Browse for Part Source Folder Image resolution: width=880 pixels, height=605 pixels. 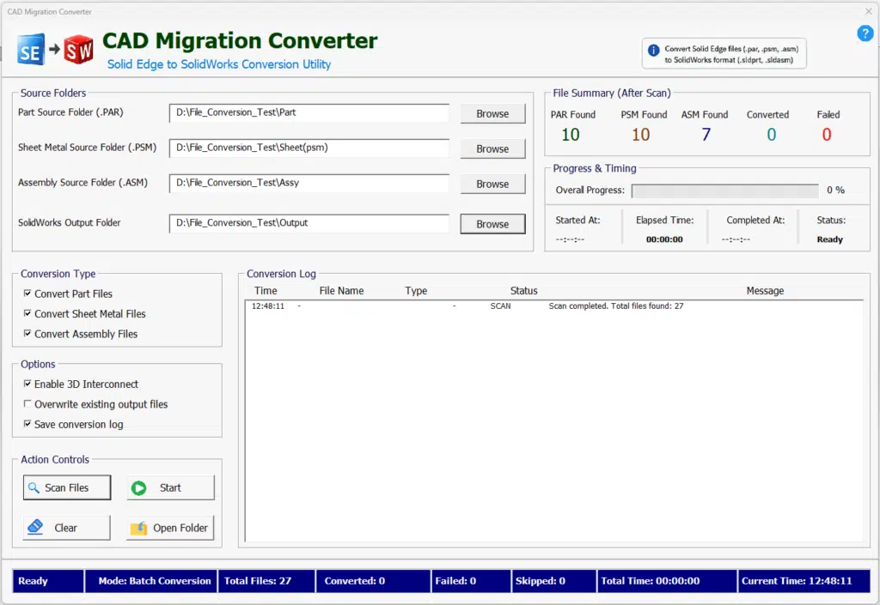pos(492,114)
